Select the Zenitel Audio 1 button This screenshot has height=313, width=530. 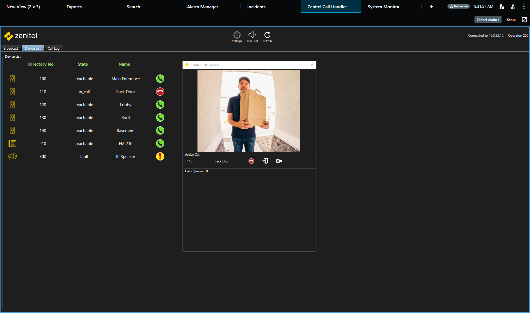pos(488,20)
